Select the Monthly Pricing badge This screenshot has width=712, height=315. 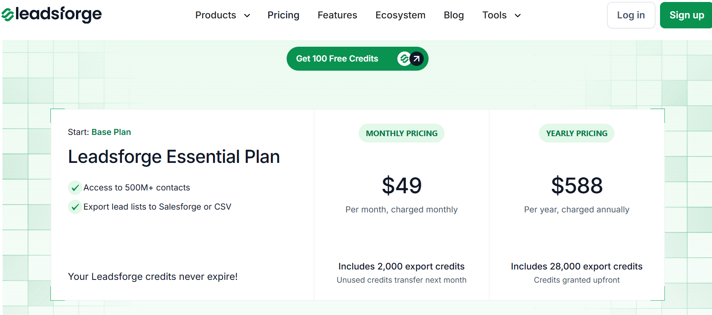click(x=401, y=133)
